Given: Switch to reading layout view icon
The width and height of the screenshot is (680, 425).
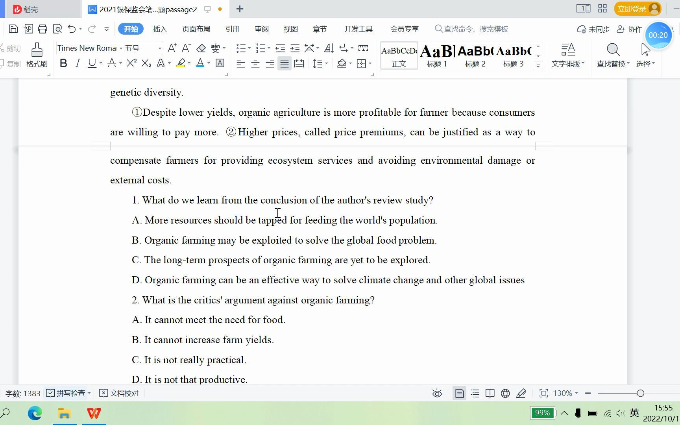Looking at the screenshot, I should coord(490,393).
